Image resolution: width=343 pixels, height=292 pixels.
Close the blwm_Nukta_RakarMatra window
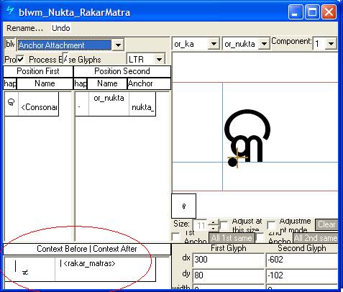tap(329, 12)
